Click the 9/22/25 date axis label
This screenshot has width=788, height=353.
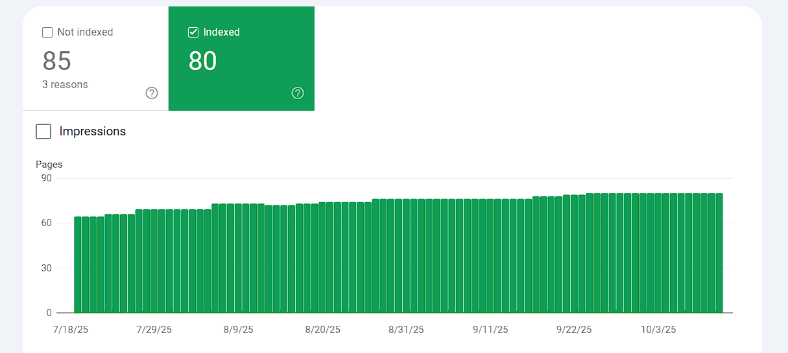click(574, 330)
